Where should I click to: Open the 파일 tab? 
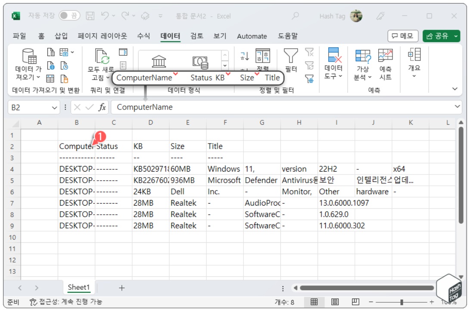19,36
